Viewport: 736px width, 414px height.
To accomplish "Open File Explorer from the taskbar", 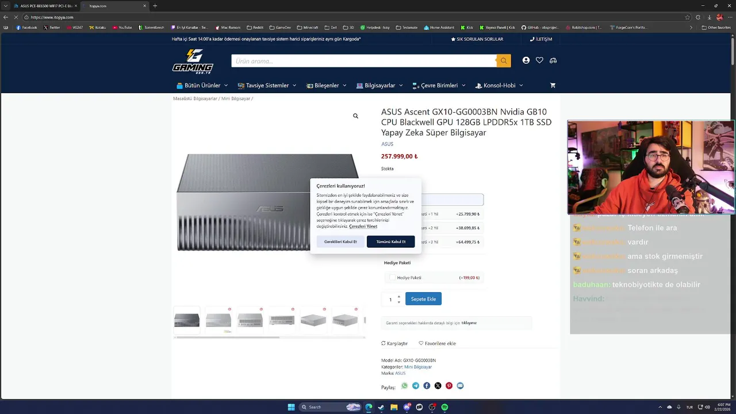I will pos(394,407).
